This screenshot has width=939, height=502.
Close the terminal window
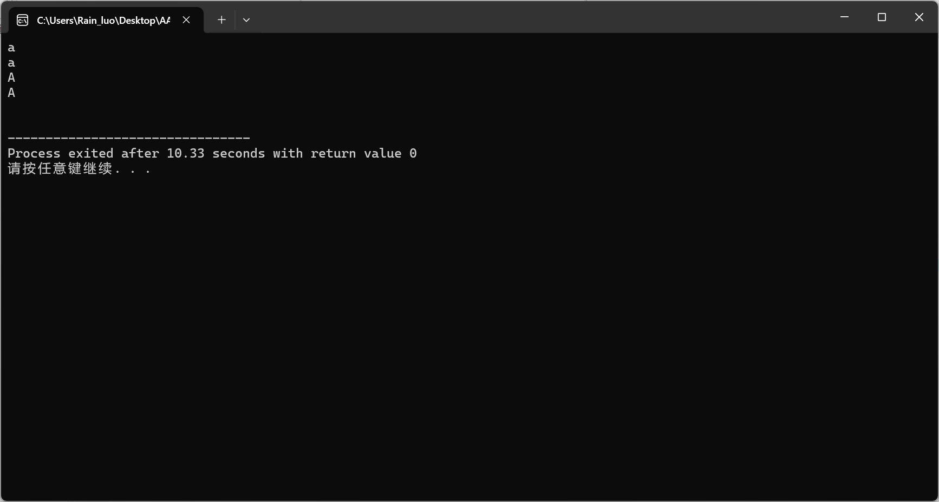919,17
